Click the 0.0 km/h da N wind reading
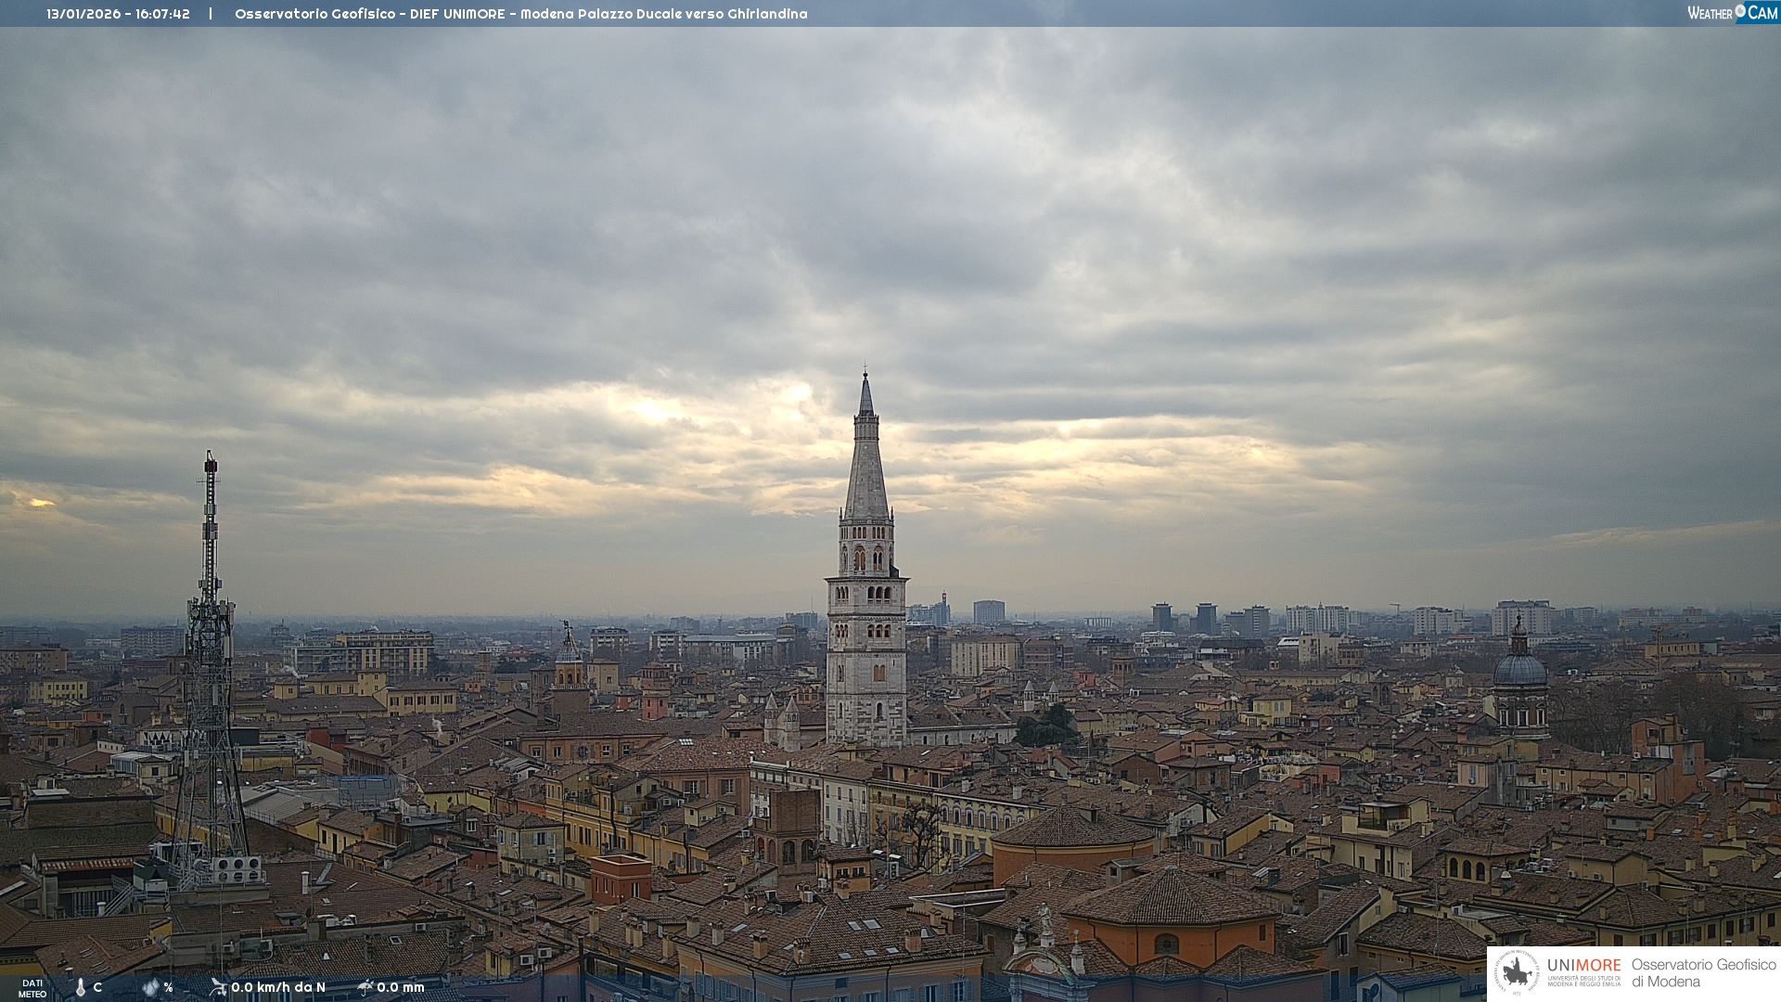 [278, 987]
